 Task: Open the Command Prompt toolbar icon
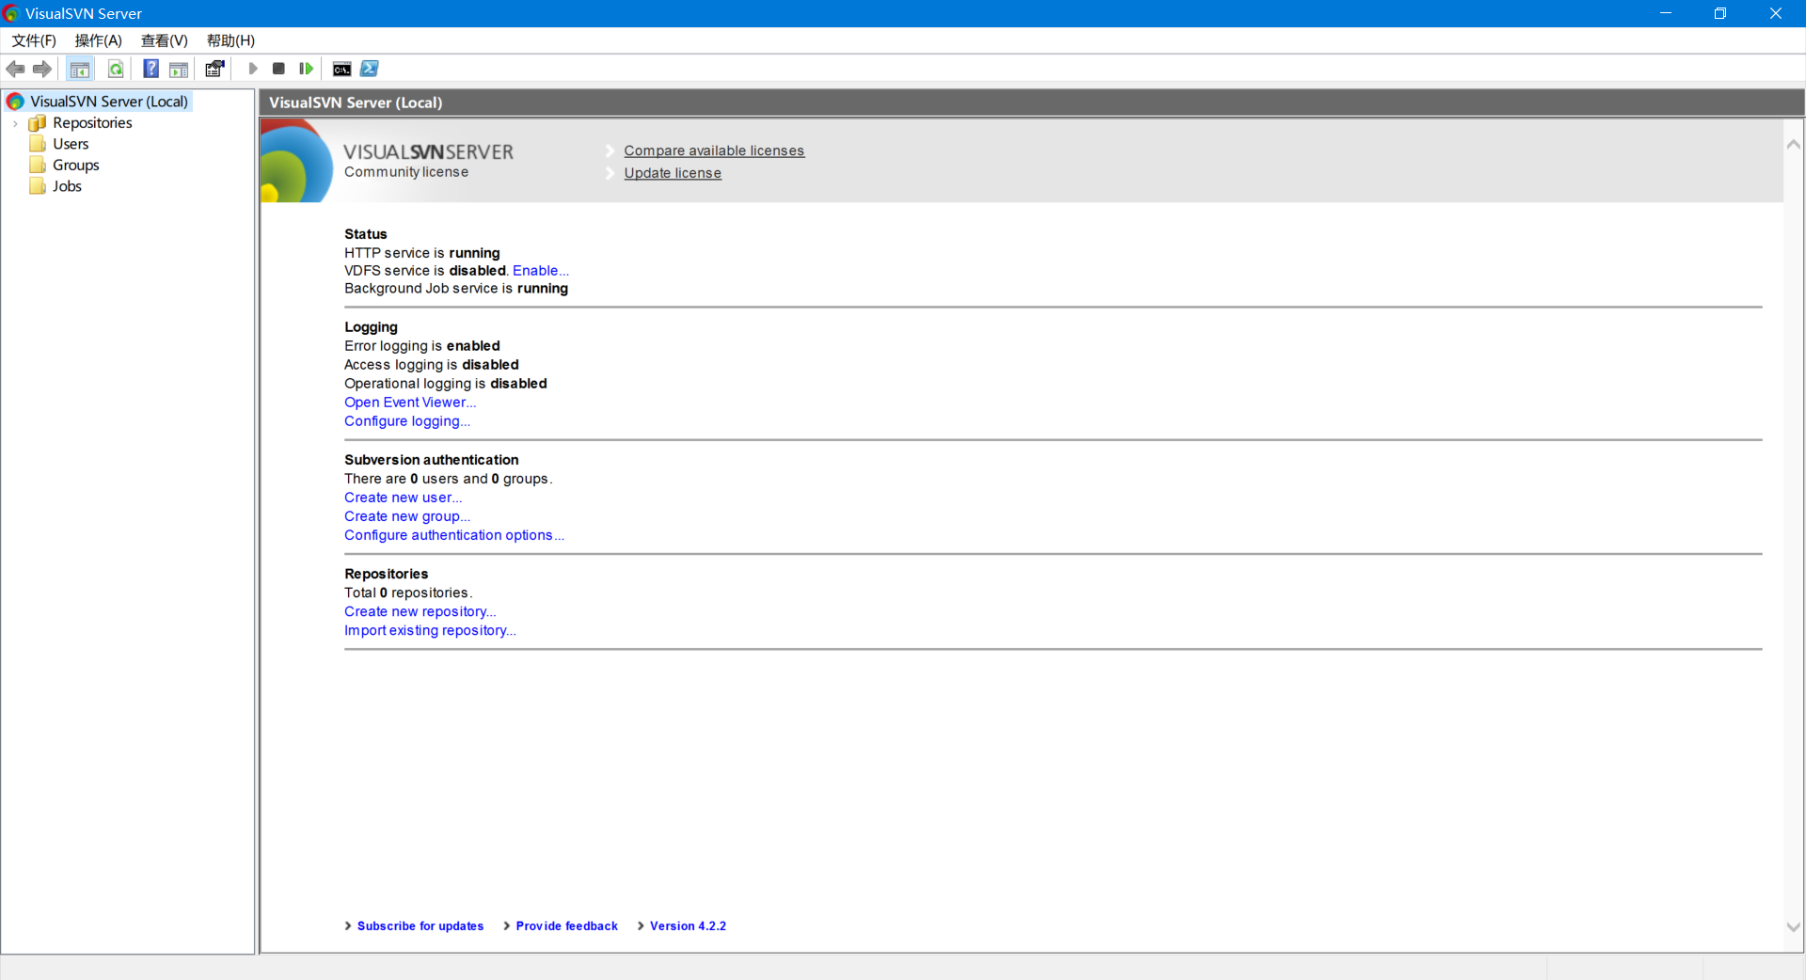[x=342, y=69]
